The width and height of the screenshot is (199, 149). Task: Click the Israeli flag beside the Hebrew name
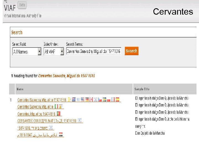[51, 127]
